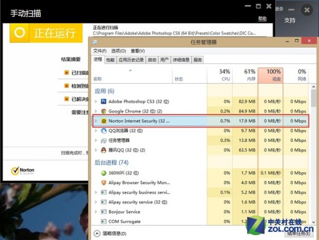Click the 任务管理器 process row icon

coord(104,140)
